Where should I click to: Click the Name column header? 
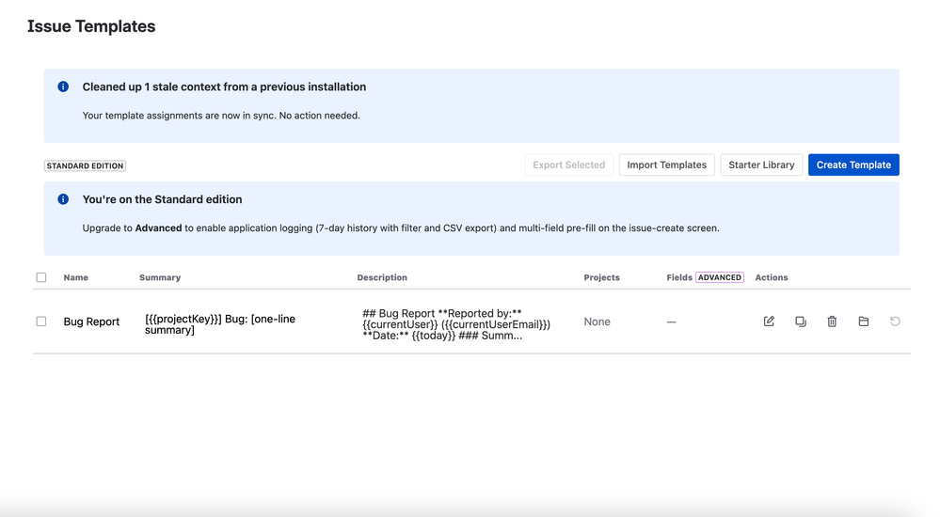(75, 277)
